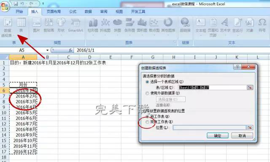
Task: Open the PivotTable (数据透视表) tool
Action: click(7, 27)
